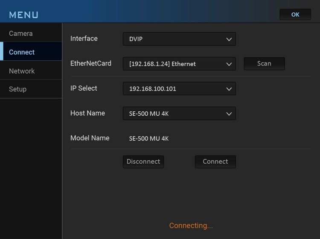
Task: Open the Camera menu section
Action: pyautogui.click(x=31, y=33)
